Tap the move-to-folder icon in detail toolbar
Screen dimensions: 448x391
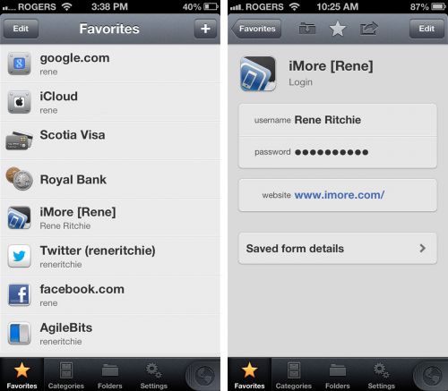(x=307, y=29)
